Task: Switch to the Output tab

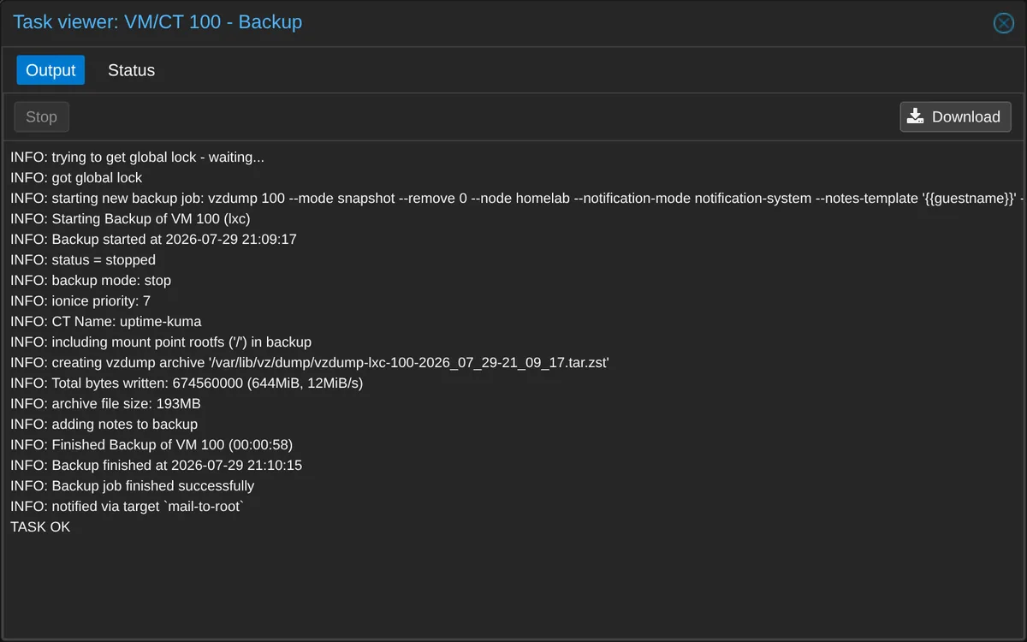Action: 50,70
